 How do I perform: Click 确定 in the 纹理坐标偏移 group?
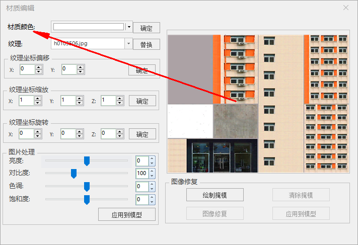142,70
